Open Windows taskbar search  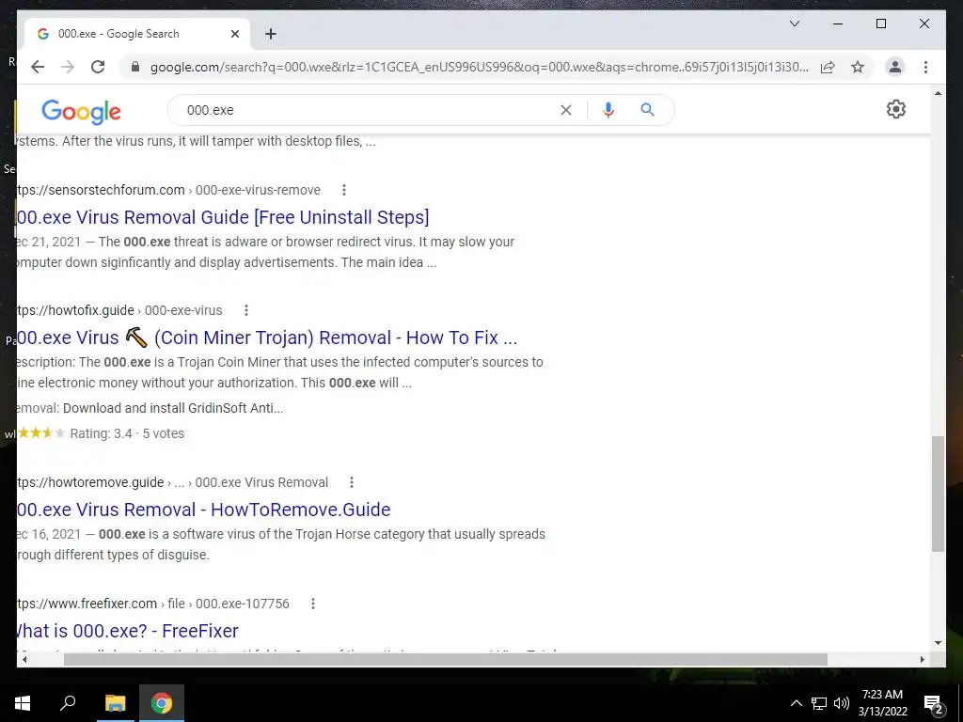pos(68,703)
